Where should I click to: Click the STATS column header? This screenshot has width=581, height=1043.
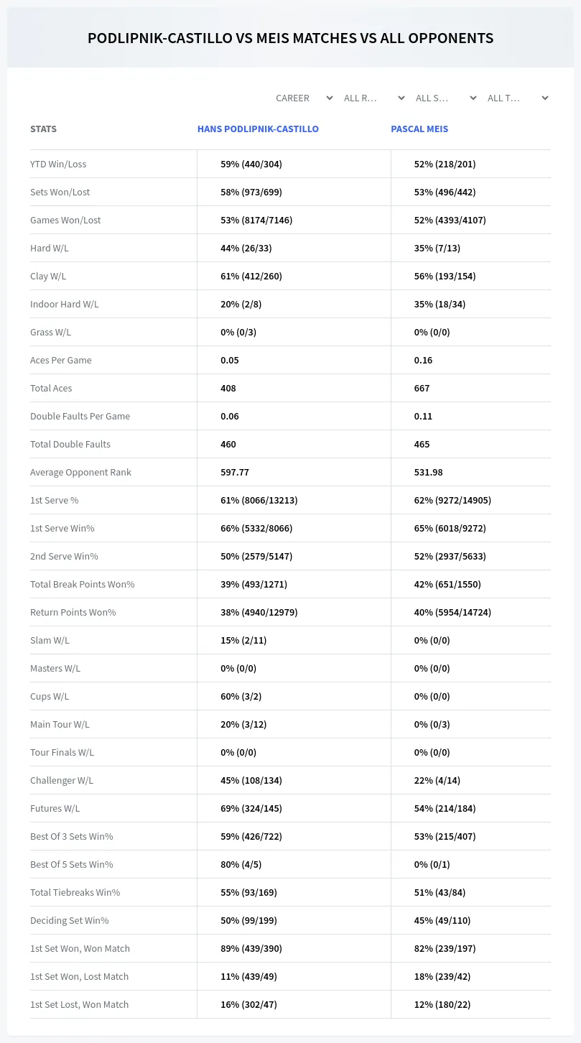[x=43, y=129]
